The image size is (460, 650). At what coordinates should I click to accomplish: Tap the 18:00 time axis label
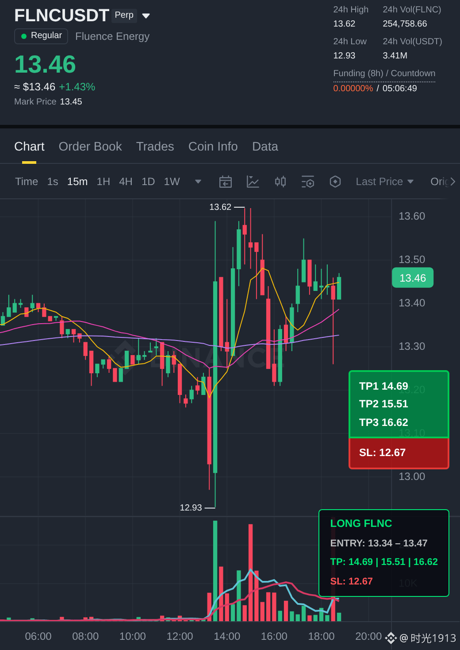click(321, 636)
